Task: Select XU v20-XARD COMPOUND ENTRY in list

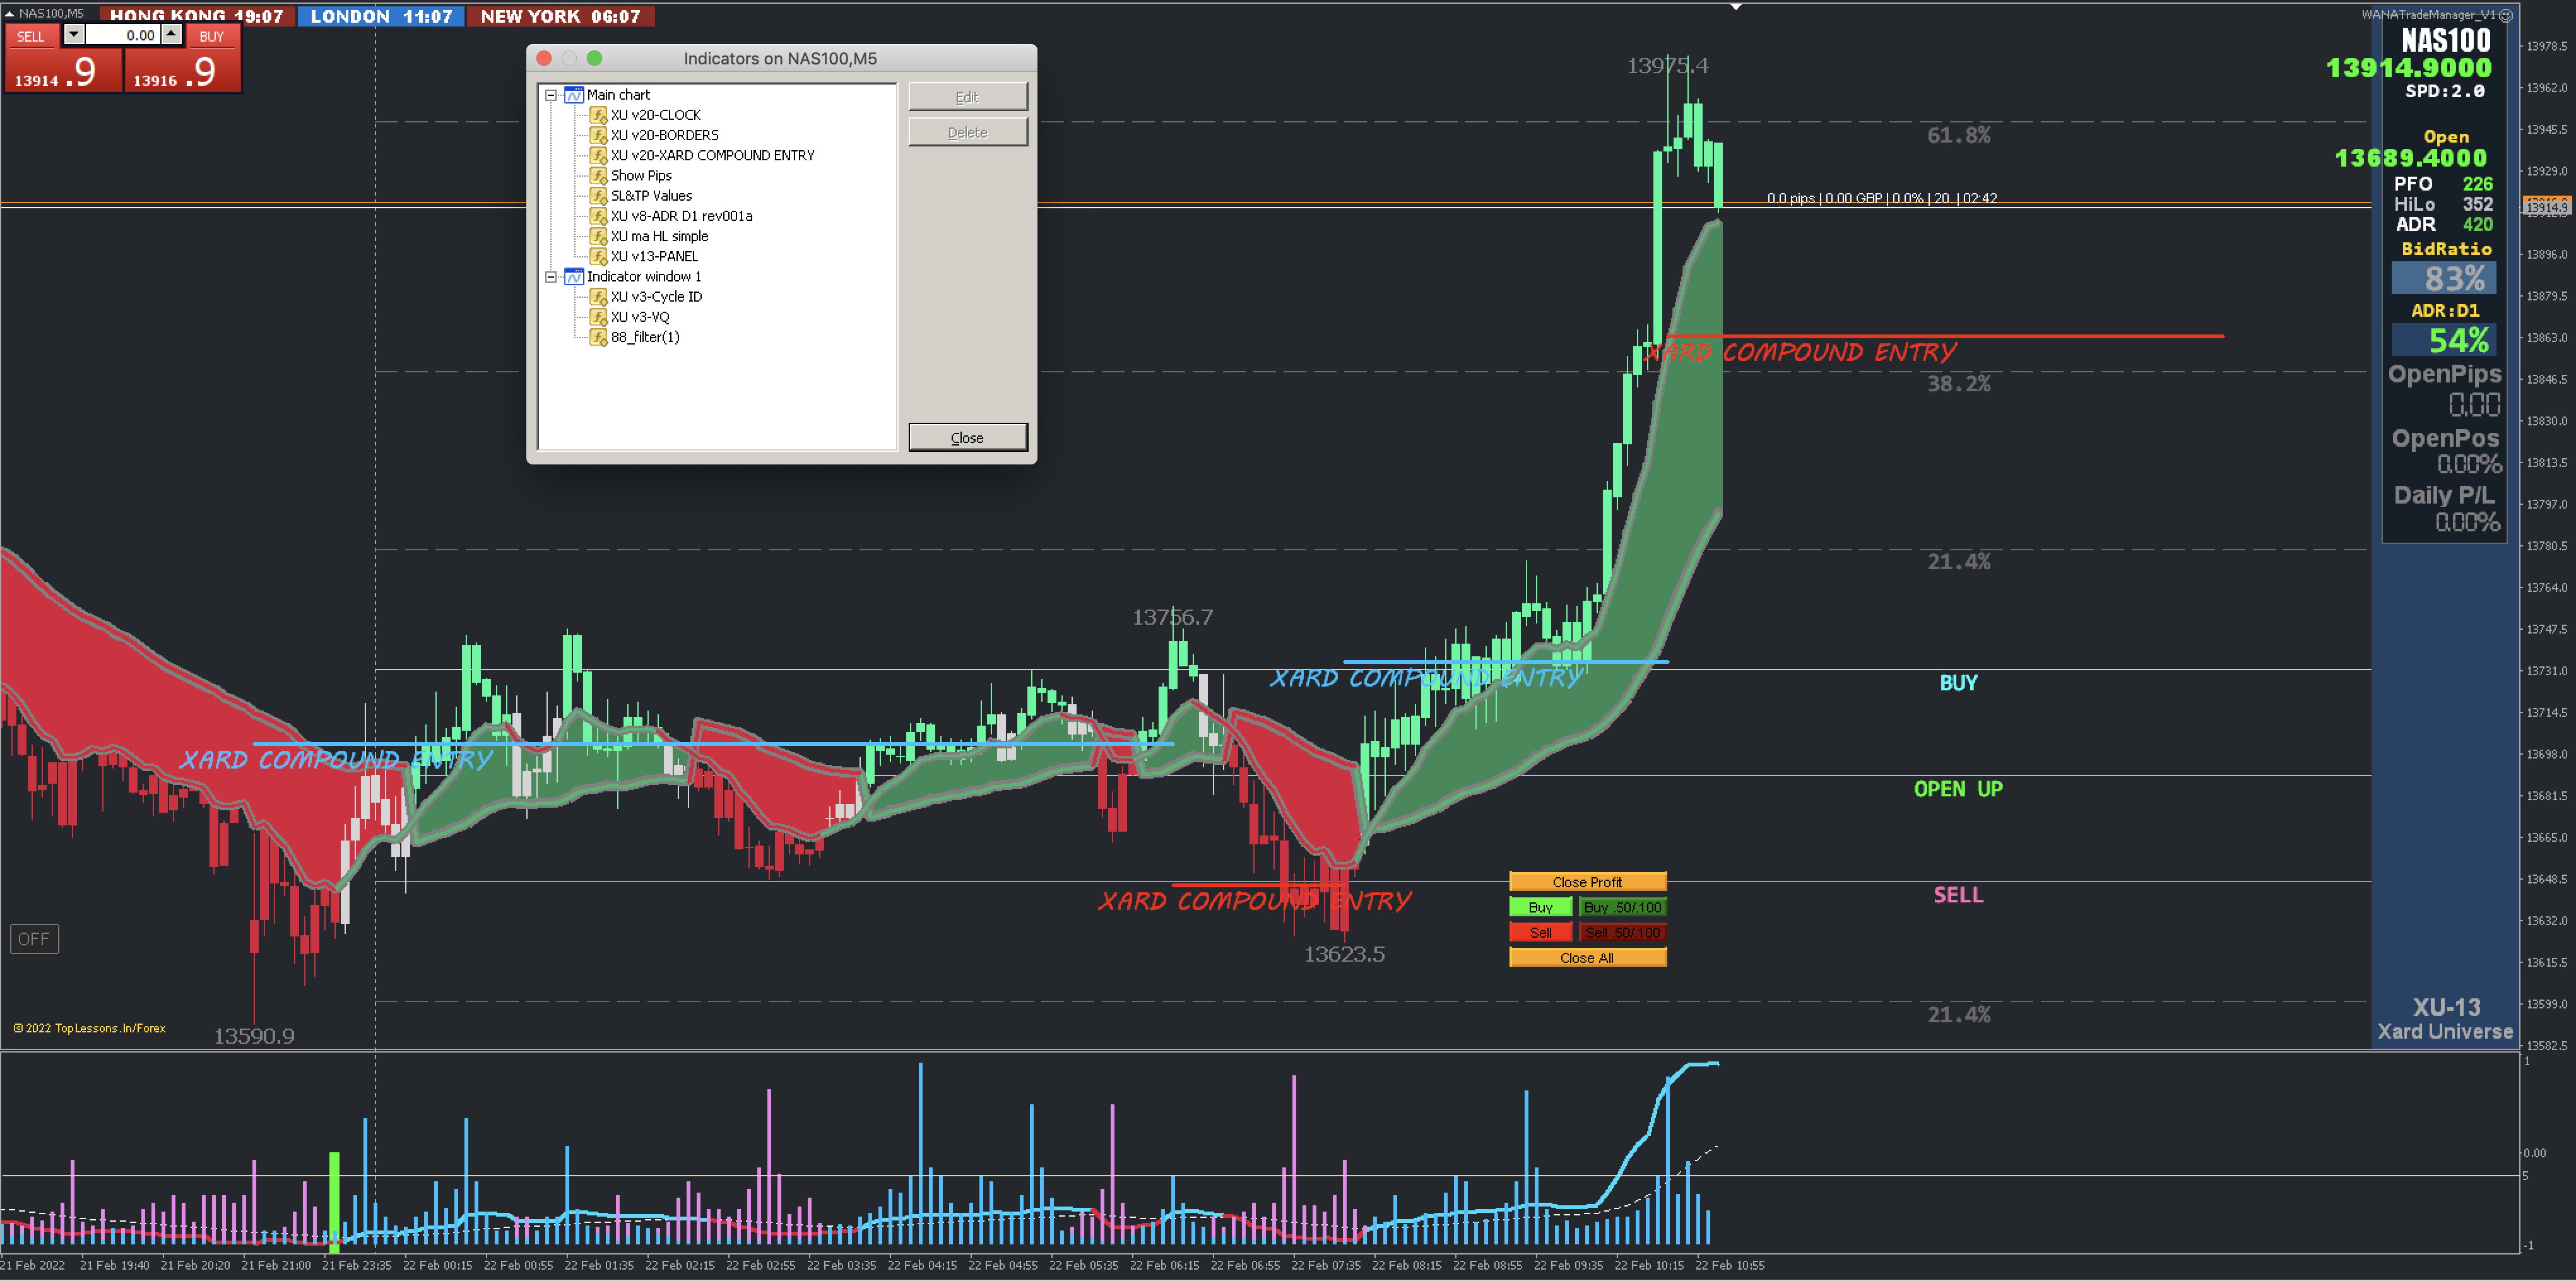Action: [712, 156]
